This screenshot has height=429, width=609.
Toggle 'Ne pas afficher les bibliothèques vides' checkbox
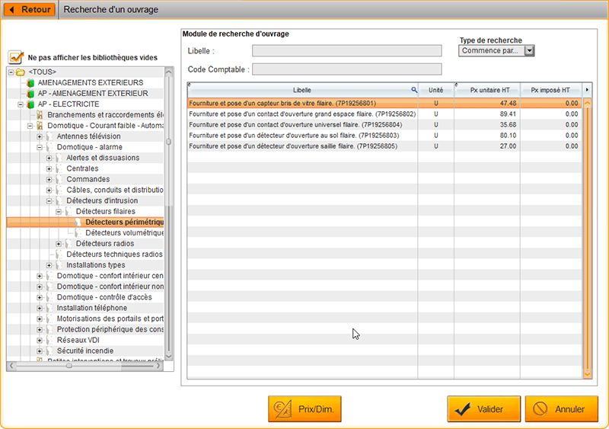pos(15,57)
